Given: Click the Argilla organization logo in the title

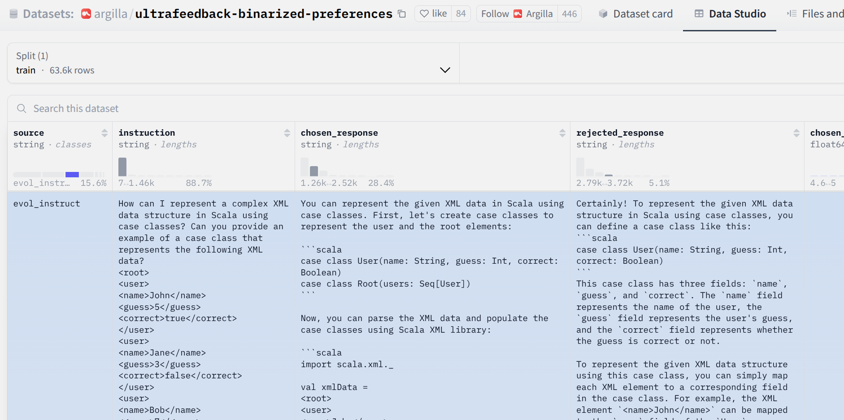Looking at the screenshot, I should 86,14.
